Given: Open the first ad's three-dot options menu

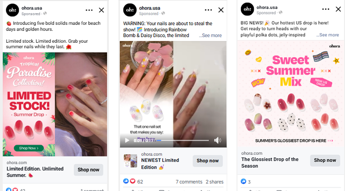Looking at the screenshot, I should point(89,10).
